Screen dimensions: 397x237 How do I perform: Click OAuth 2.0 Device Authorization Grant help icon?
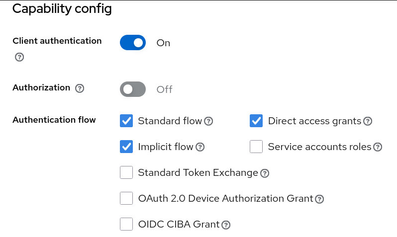click(319, 199)
